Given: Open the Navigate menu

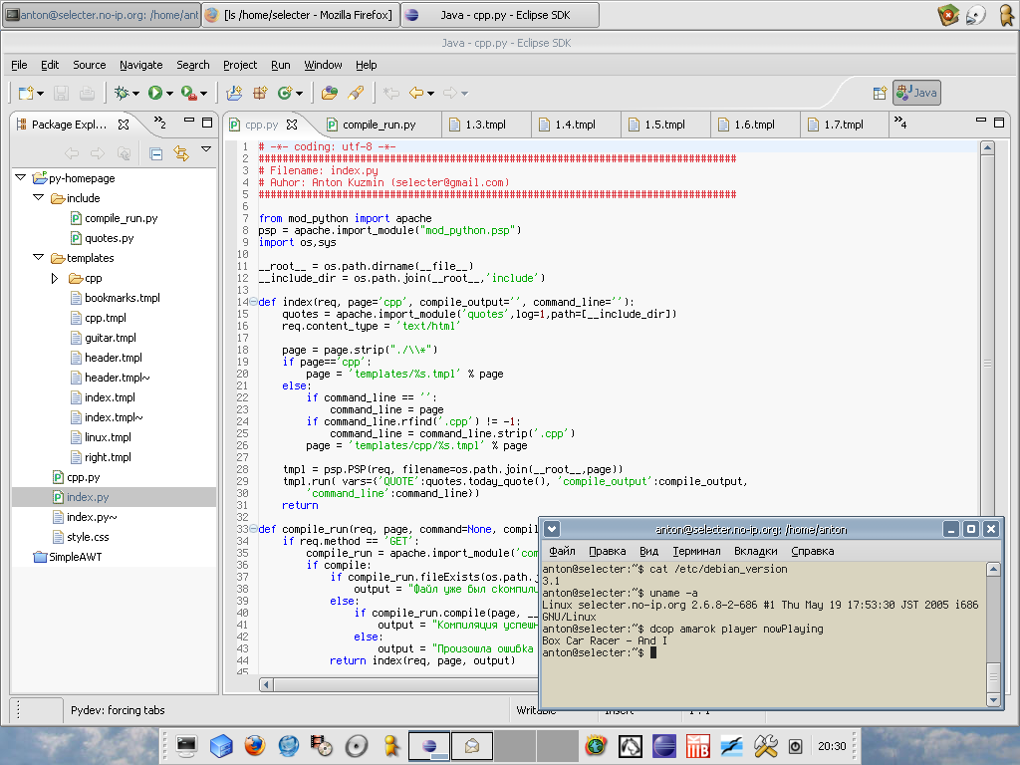Looking at the screenshot, I should (x=141, y=65).
